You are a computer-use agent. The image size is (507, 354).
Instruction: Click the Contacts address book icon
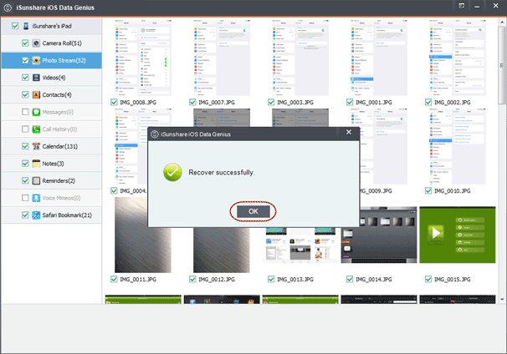36,94
